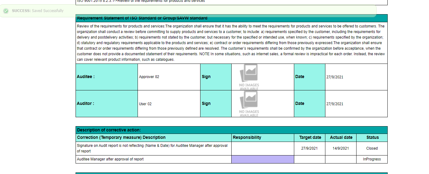Click the 'Auditee :' label cell
The height and width of the screenshot is (174, 429).
[x=107, y=77]
